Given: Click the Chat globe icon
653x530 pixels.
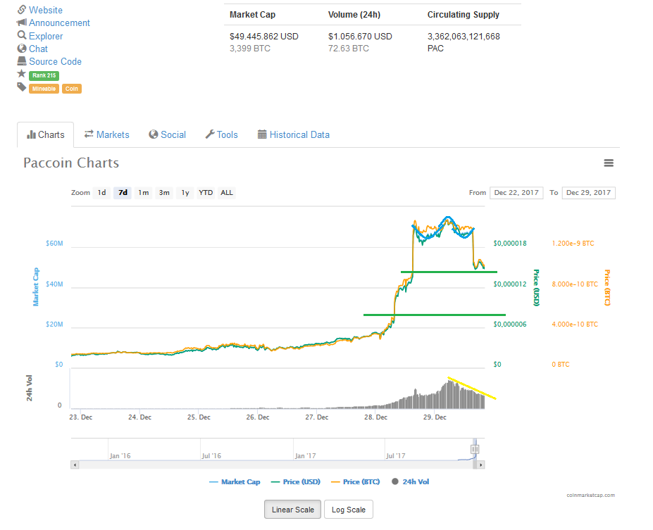Looking at the screenshot, I should [22, 49].
